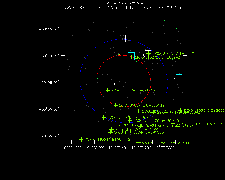Screen dimensions: 225x180
Task: Click the label 2CXO J163729.6+295750
Action: (x=156, y=120)
